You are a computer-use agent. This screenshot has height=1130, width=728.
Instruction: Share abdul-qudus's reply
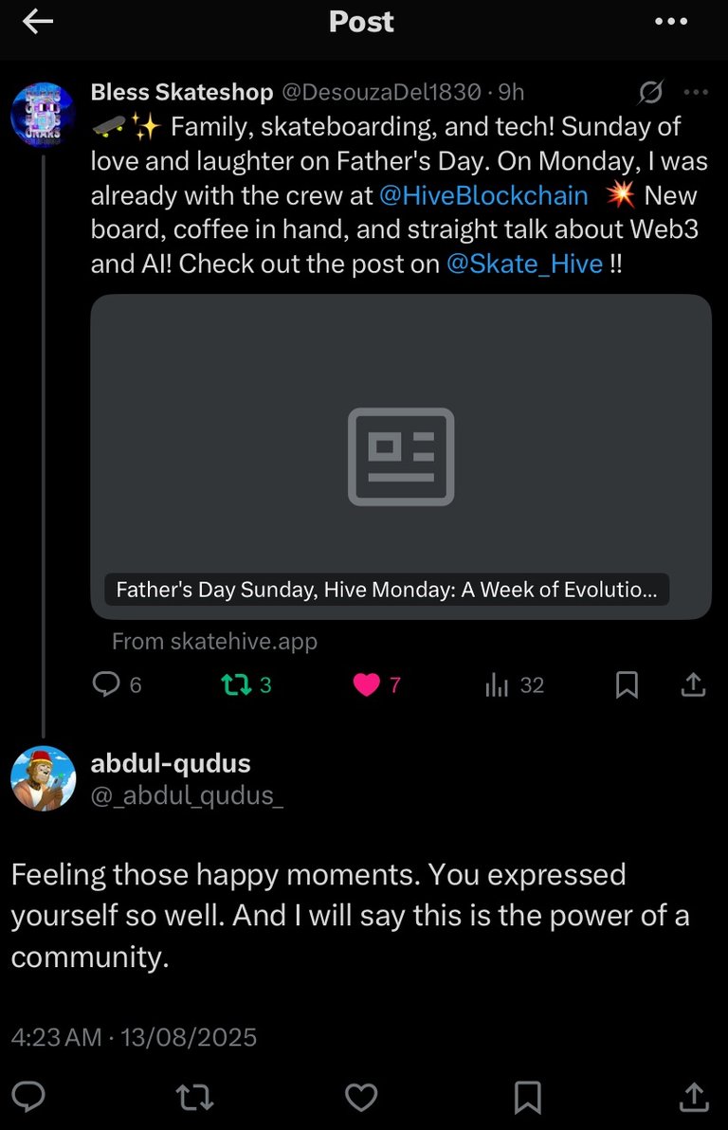693,1097
